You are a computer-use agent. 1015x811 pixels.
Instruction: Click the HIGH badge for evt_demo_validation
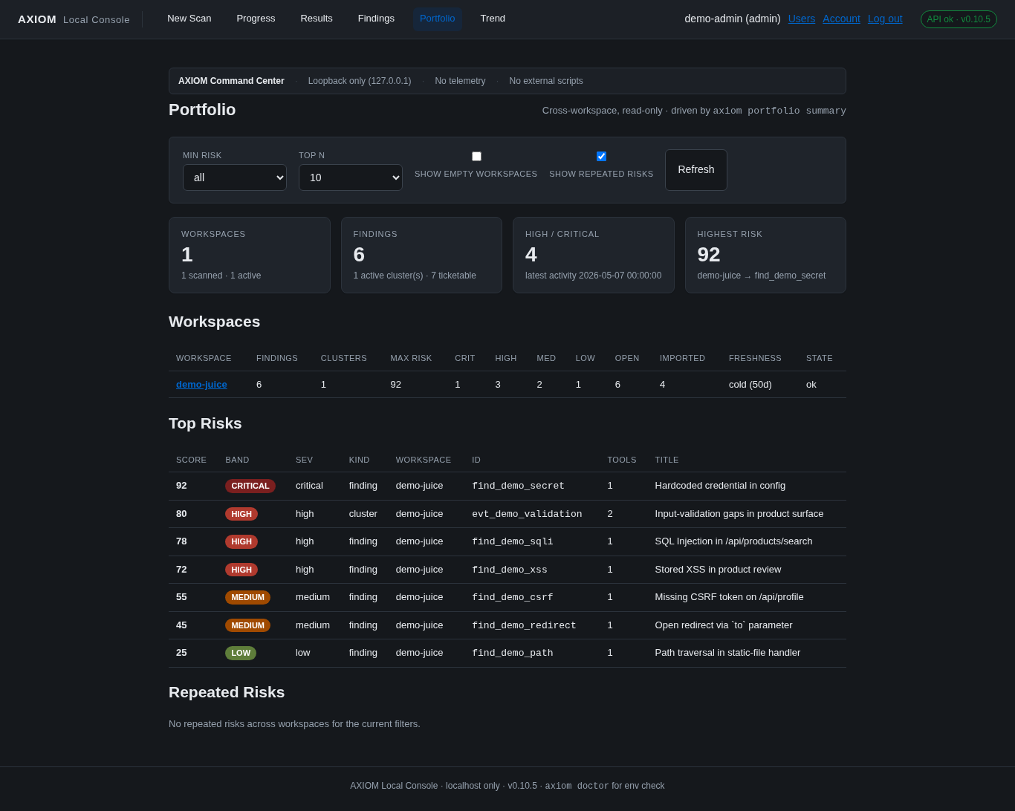click(x=241, y=514)
